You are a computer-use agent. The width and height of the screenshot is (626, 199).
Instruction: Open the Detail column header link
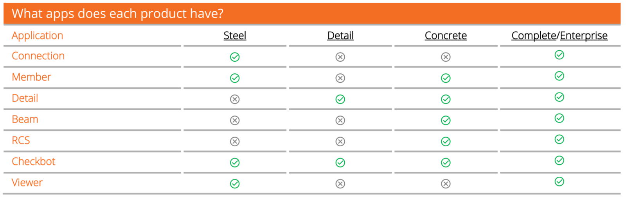(x=340, y=36)
